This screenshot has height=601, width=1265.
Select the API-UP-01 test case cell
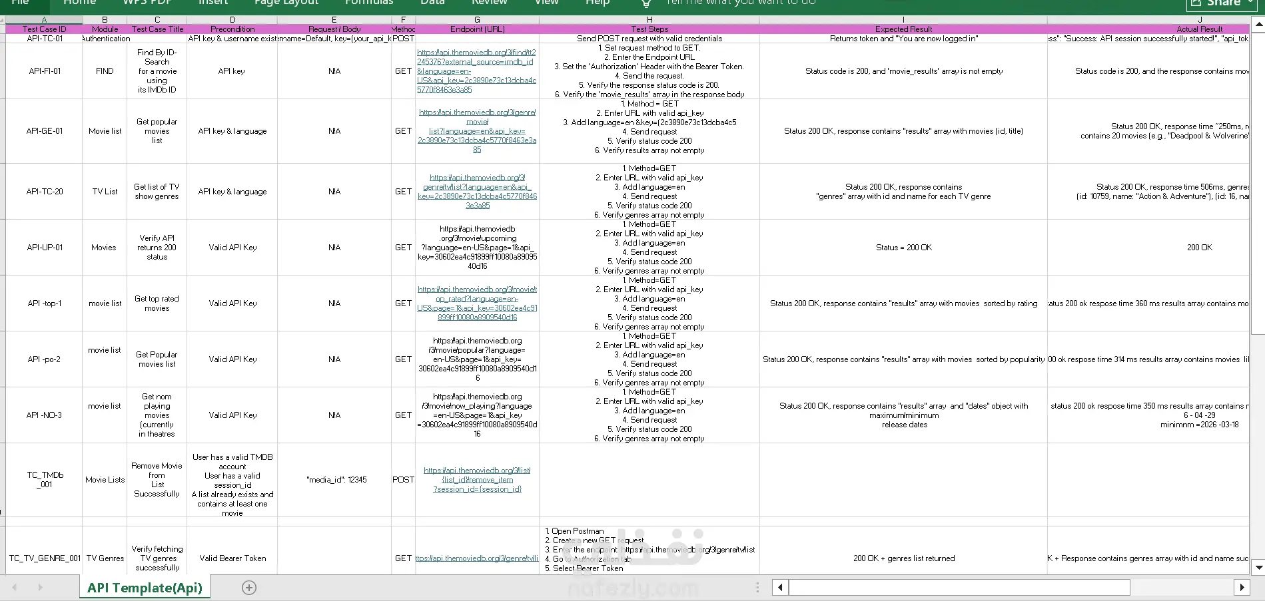(44, 248)
